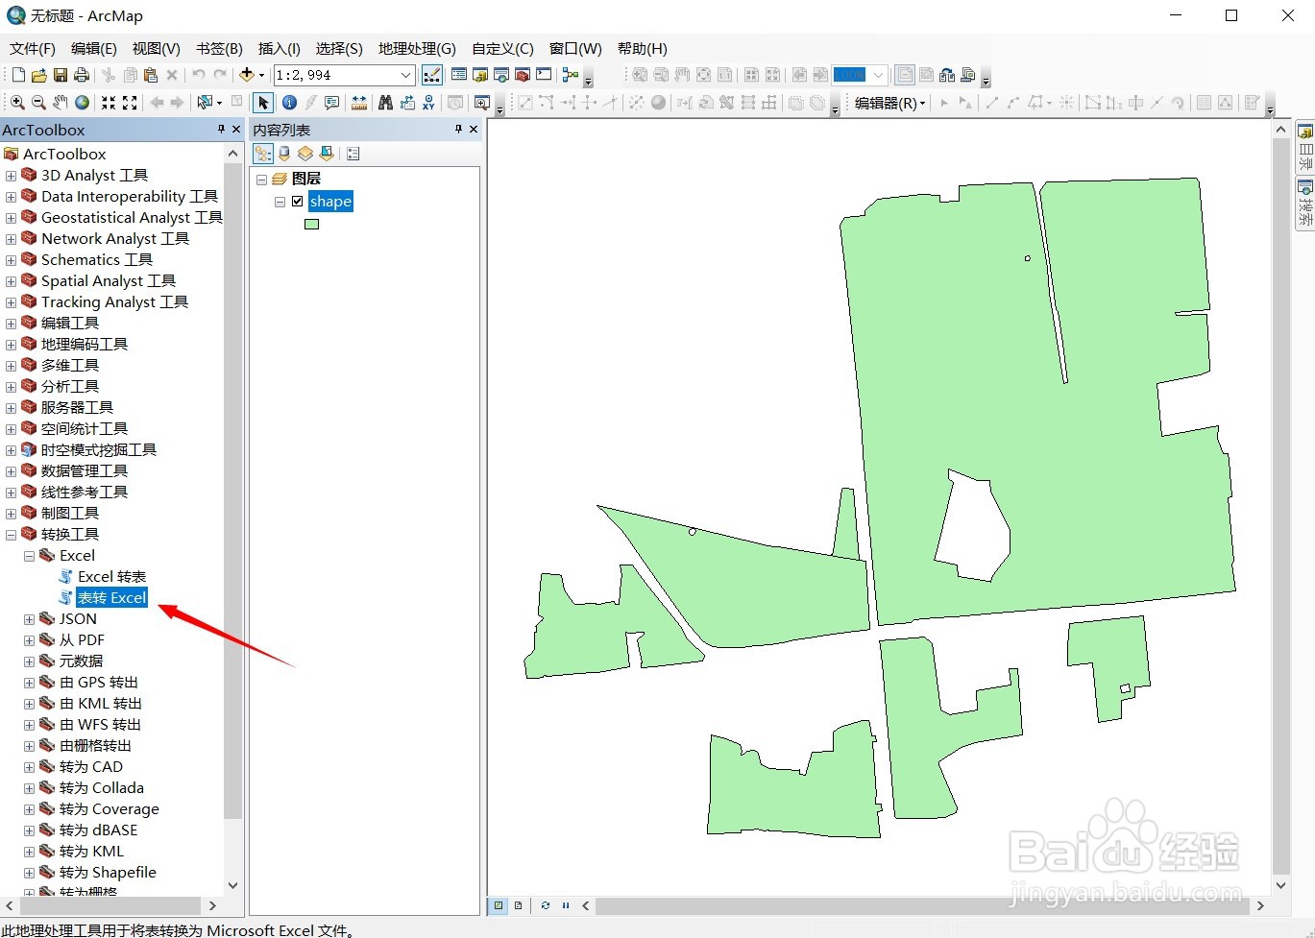Open the 地理处理(G) menu
Viewport: 1315px width, 938px height.
coord(417,49)
